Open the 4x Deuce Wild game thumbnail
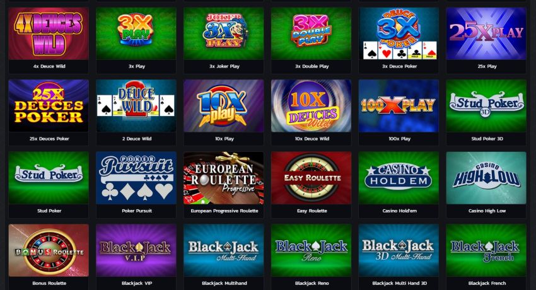The width and height of the screenshot is (536, 290). [x=49, y=34]
